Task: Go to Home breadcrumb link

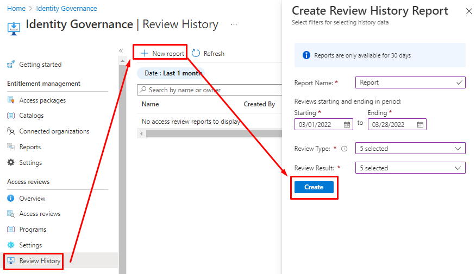Action: (x=16, y=9)
